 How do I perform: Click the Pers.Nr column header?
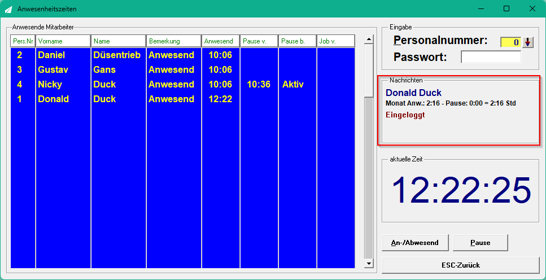(x=23, y=41)
